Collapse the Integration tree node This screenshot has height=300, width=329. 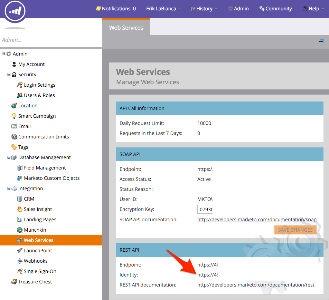(9, 188)
